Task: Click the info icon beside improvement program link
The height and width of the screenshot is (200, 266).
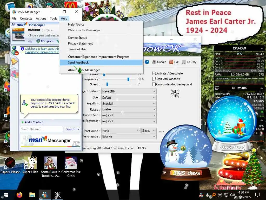Action: click(x=22, y=49)
